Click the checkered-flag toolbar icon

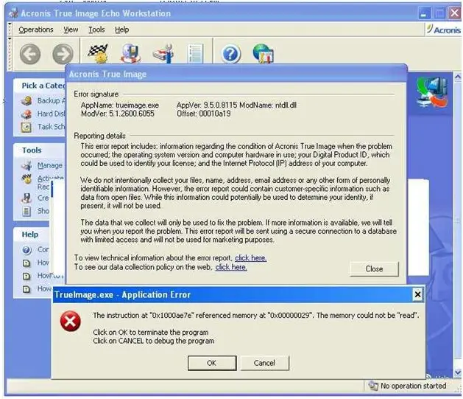click(x=98, y=53)
